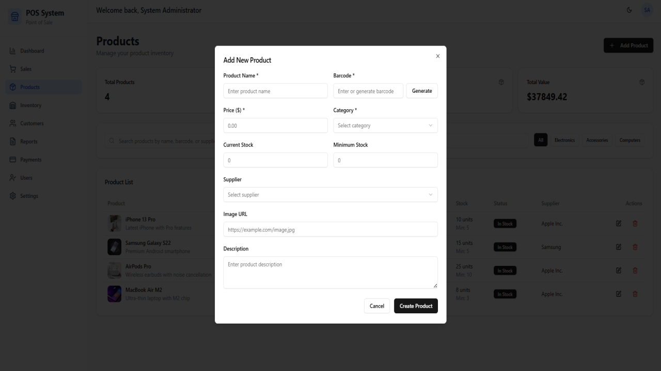Screen dimensions: 661x371
Task: Click the Current Stock field
Action: [275, 160]
